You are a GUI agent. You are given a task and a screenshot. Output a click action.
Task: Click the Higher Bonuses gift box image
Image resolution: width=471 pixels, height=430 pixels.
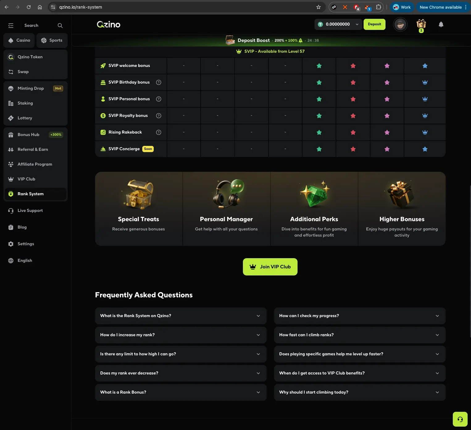click(401, 195)
